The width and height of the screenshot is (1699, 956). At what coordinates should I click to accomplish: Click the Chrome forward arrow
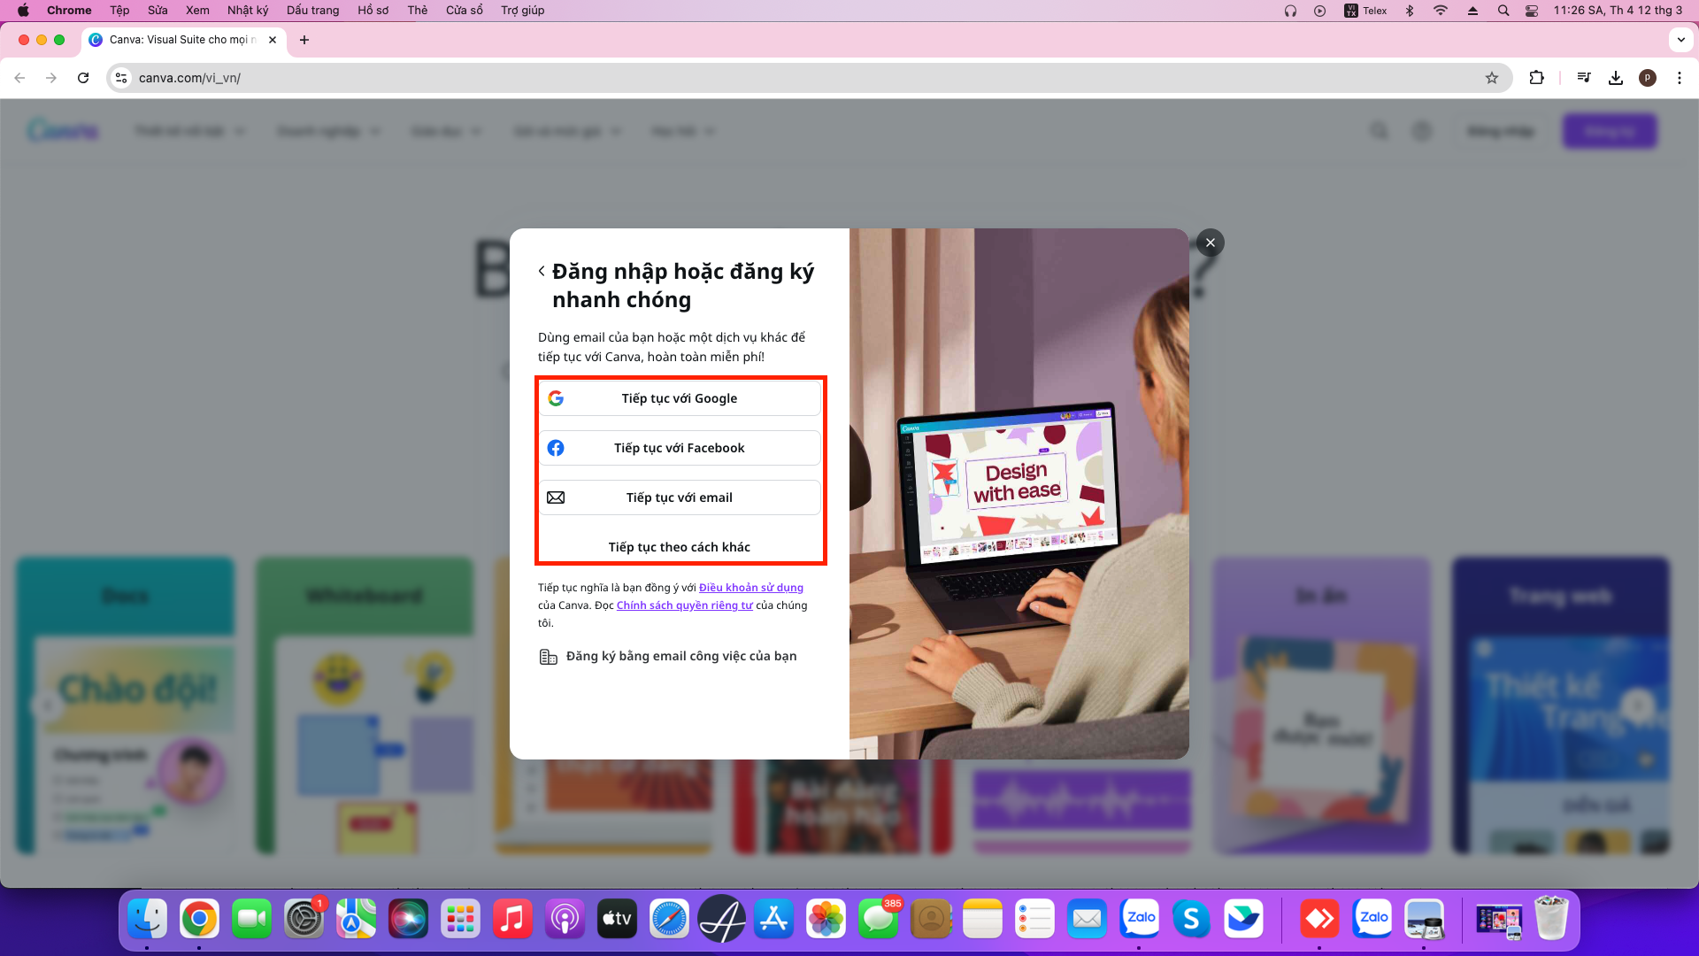click(x=51, y=78)
